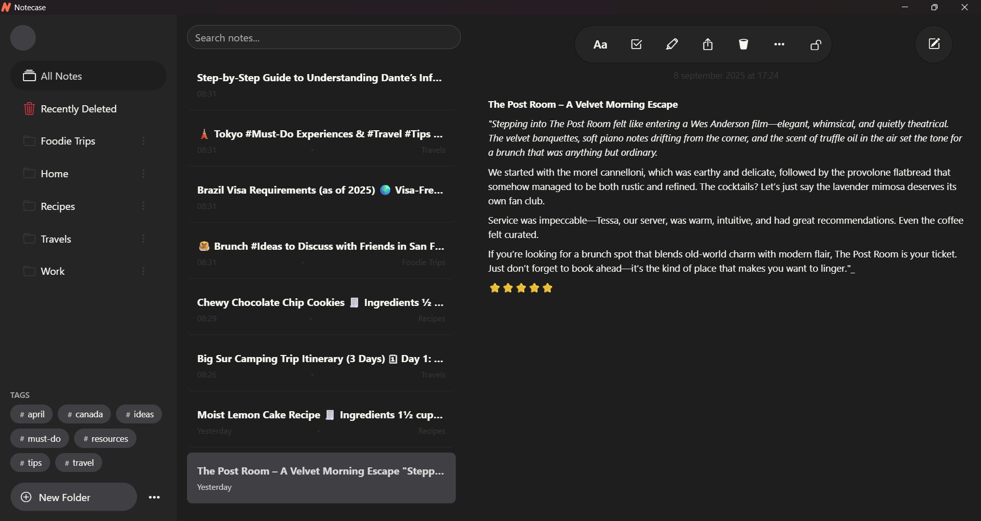This screenshot has width=981, height=521.
Task: Click the paragraph starting 'Service was impeccable'
Action: (x=726, y=227)
